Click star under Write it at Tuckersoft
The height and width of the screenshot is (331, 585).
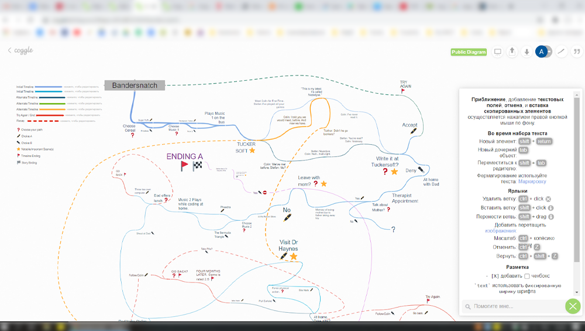[394, 172]
